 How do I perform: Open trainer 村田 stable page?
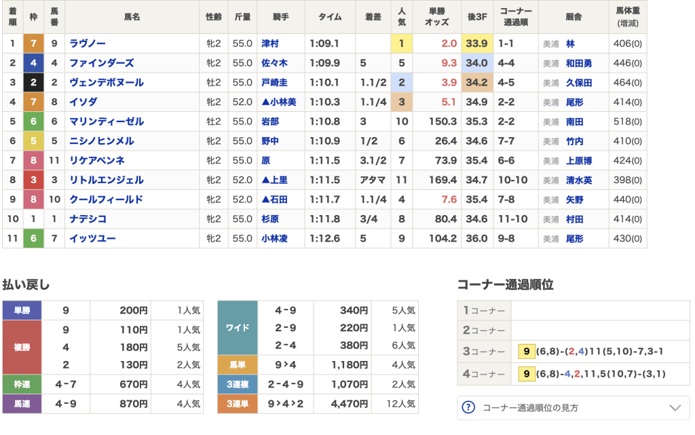coord(574,219)
